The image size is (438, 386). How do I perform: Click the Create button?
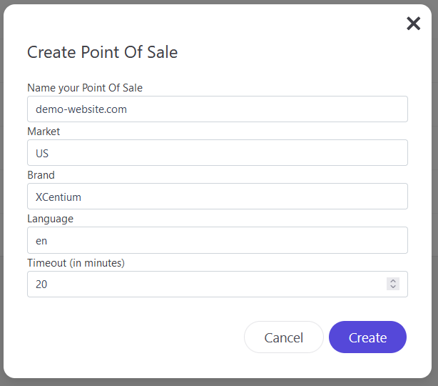coord(367,337)
